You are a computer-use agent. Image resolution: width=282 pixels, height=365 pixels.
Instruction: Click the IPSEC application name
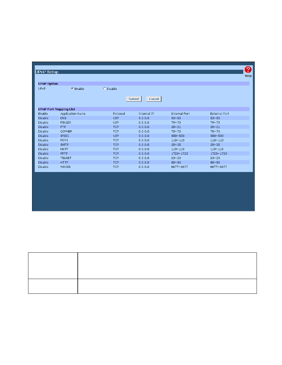65,136
